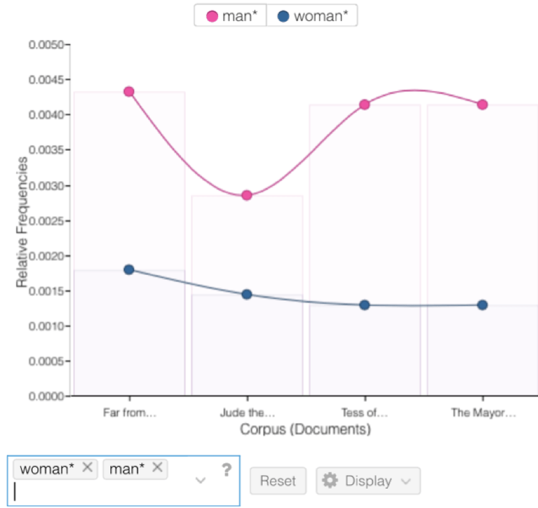This screenshot has width=538, height=508.
Task: Click the Tess of… document axis label
Action: tap(364, 413)
